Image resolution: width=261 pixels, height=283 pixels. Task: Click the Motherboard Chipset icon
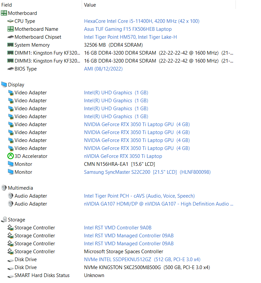pos(11,37)
